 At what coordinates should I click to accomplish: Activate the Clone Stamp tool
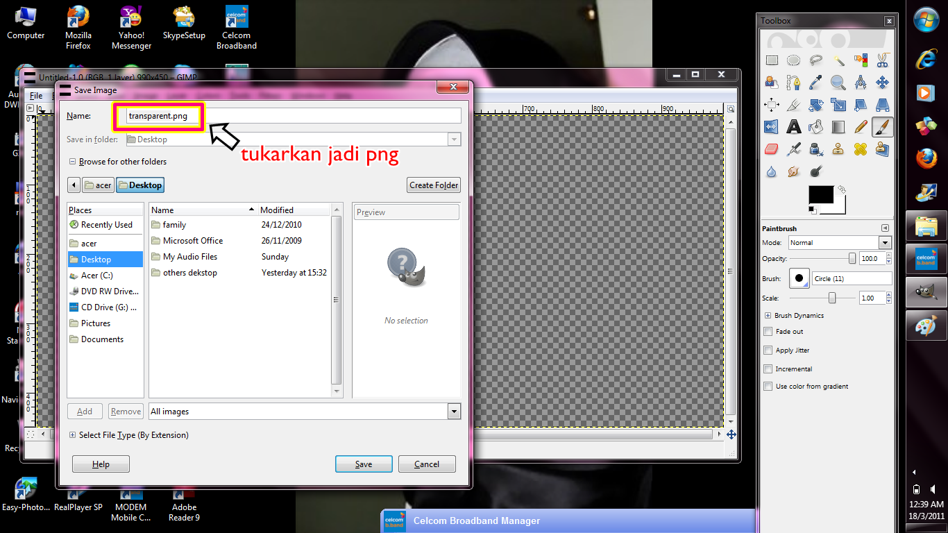(x=838, y=149)
